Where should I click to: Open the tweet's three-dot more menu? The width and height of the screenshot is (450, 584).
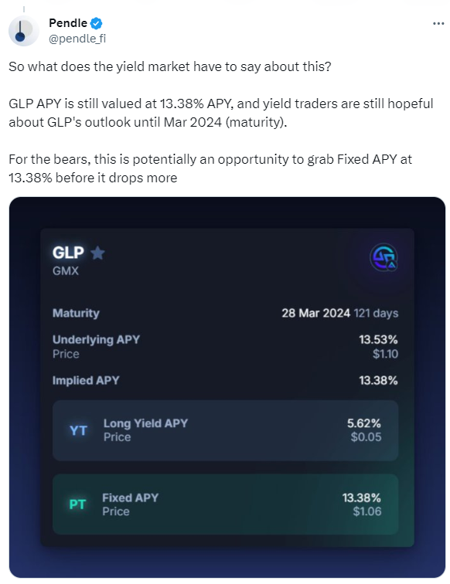[x=438, y=23]
